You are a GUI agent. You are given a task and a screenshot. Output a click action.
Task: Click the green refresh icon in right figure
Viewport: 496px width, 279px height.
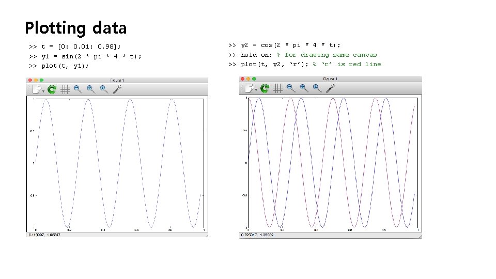tap(265, 88)
